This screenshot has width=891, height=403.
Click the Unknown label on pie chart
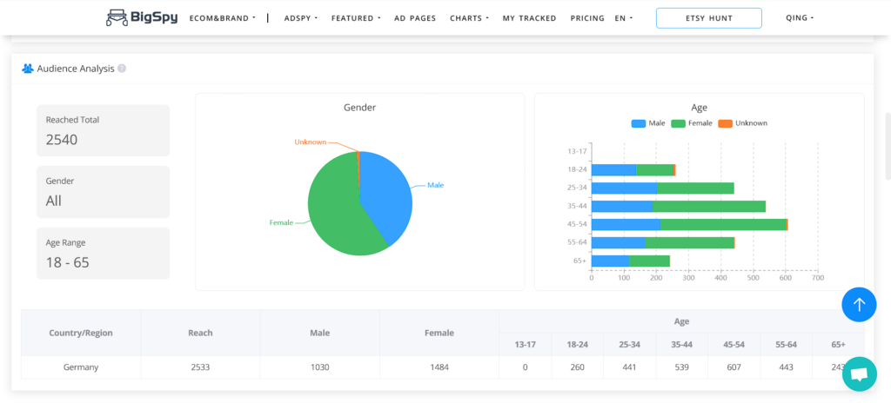[311, 142]
